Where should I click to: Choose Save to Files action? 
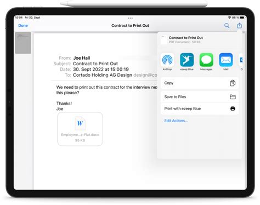coord(200,97)
